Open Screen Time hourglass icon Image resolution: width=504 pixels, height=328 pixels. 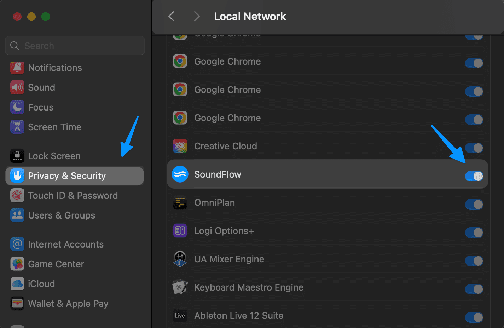click(x=17, y=127)
